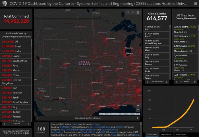Select the Confirmed chart tab
The height and width of the screenshot is (137, 199).
click(x=152, y=134)
